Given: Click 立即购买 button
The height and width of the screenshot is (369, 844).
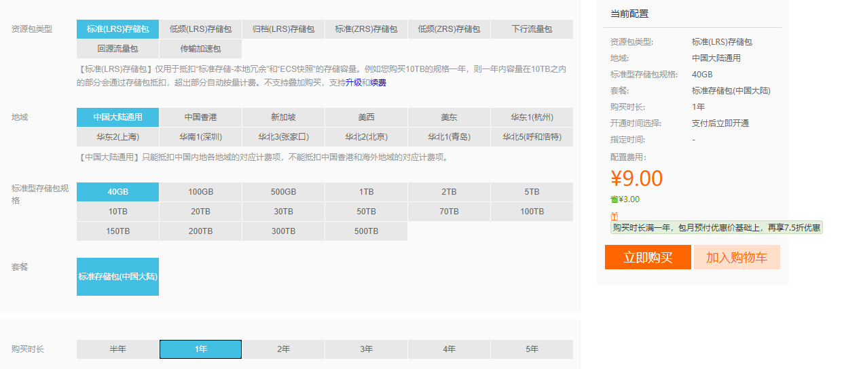Looking at the screenshot, I should [x=648, y=258].
